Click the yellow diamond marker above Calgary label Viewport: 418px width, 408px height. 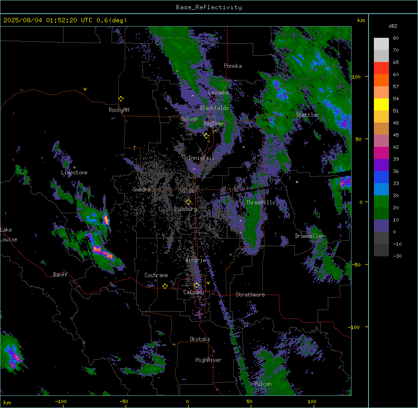[x=196, y=285]
